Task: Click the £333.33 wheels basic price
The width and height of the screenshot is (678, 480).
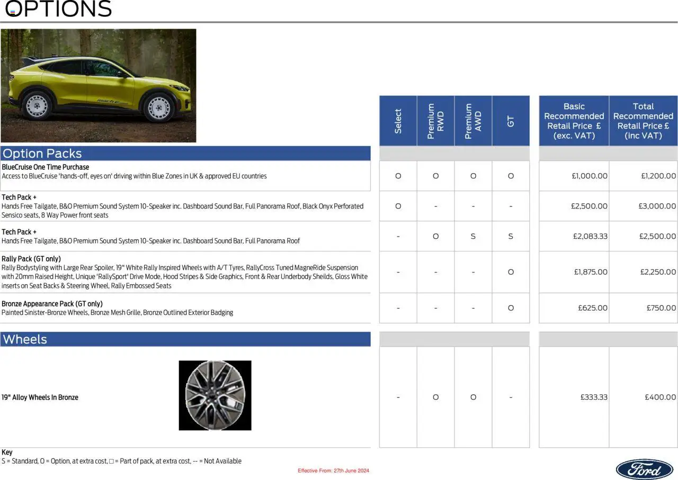Action: [x=594, y=397]
